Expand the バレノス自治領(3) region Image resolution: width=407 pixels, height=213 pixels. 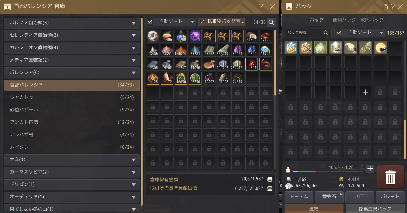coord(72,23)
